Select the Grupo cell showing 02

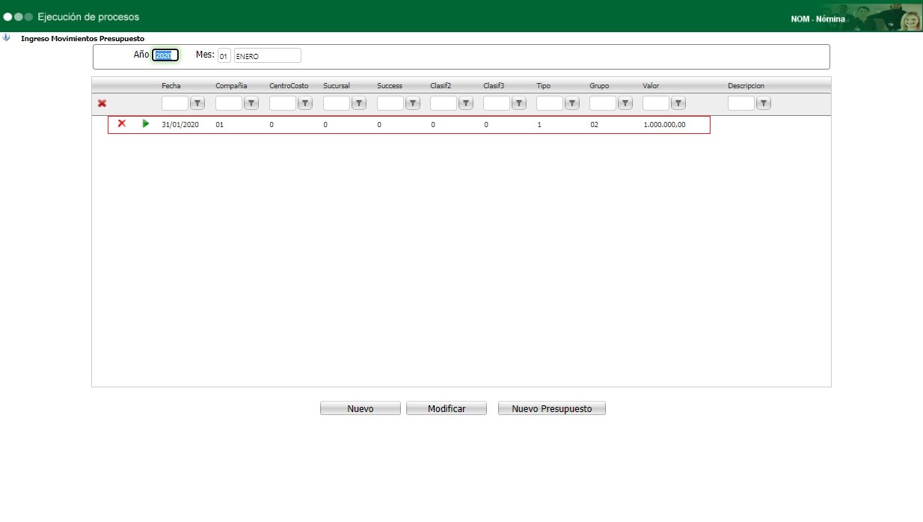tap(594, 125)
